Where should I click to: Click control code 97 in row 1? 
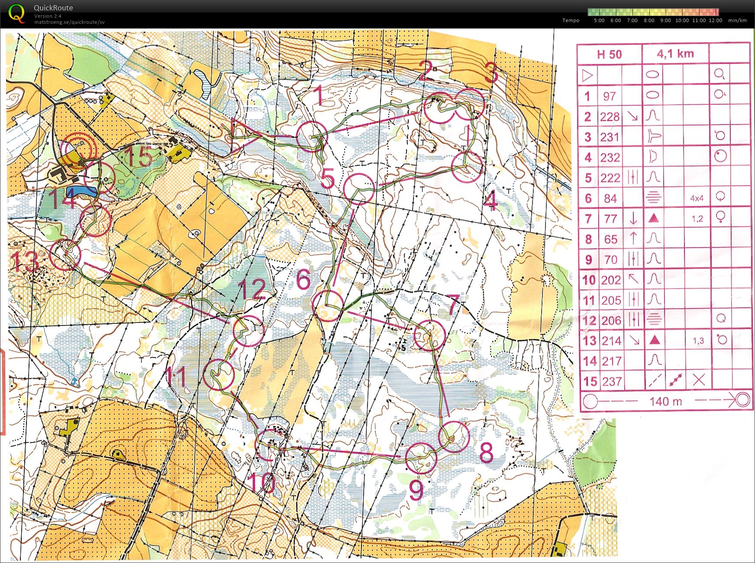pyautogui.click(x=609, y=96)
